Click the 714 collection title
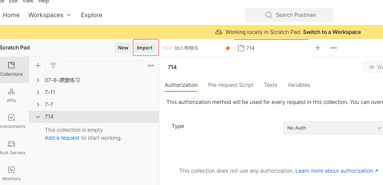Image resolution: width=383 pixels, height=185 pixels. click(172, 67)
